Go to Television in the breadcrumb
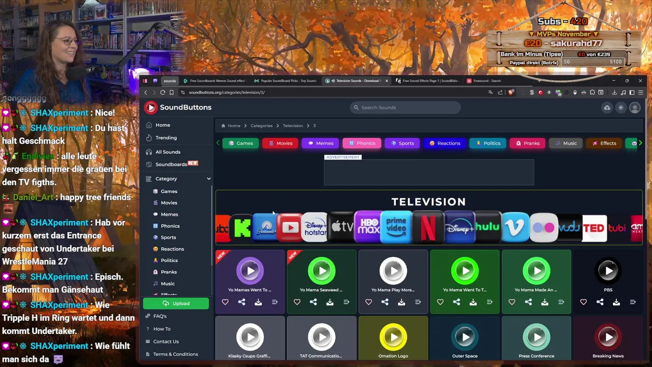Screen dimensions: 652x367 [x=293, y=125]
